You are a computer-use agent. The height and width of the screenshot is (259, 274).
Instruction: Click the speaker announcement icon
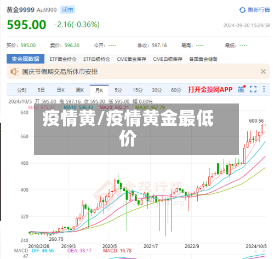(x=14, y=72)
